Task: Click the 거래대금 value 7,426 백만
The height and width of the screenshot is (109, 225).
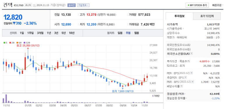Action: tap(148, 24)
